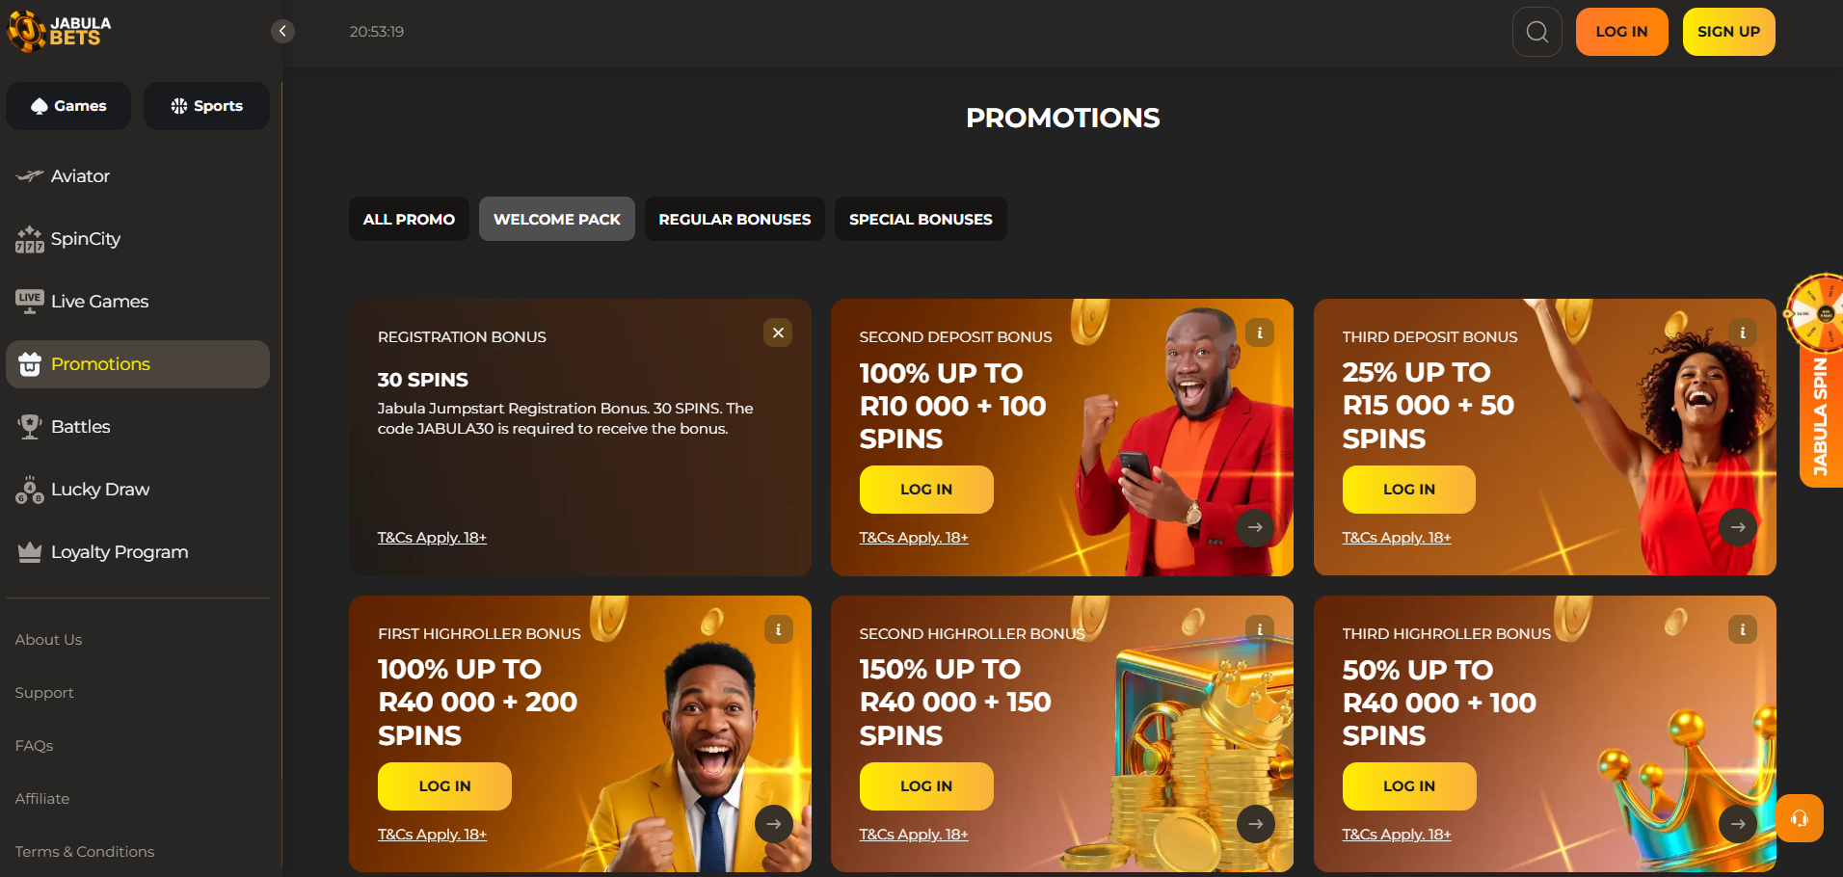Screen dimensions: 1843x877
Task: Select the Welcome Pack tab
Action: pyautogui.click(x=557, y=219)
